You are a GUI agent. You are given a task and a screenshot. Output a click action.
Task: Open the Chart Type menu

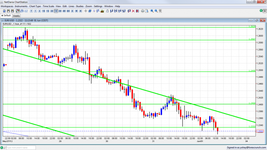click(35, 6)
